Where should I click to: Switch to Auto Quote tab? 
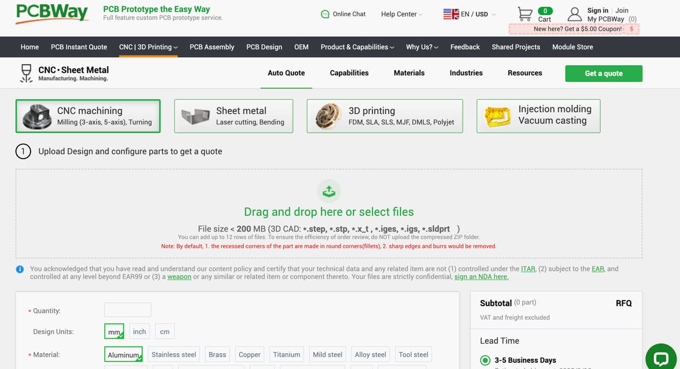pos(286,73)
